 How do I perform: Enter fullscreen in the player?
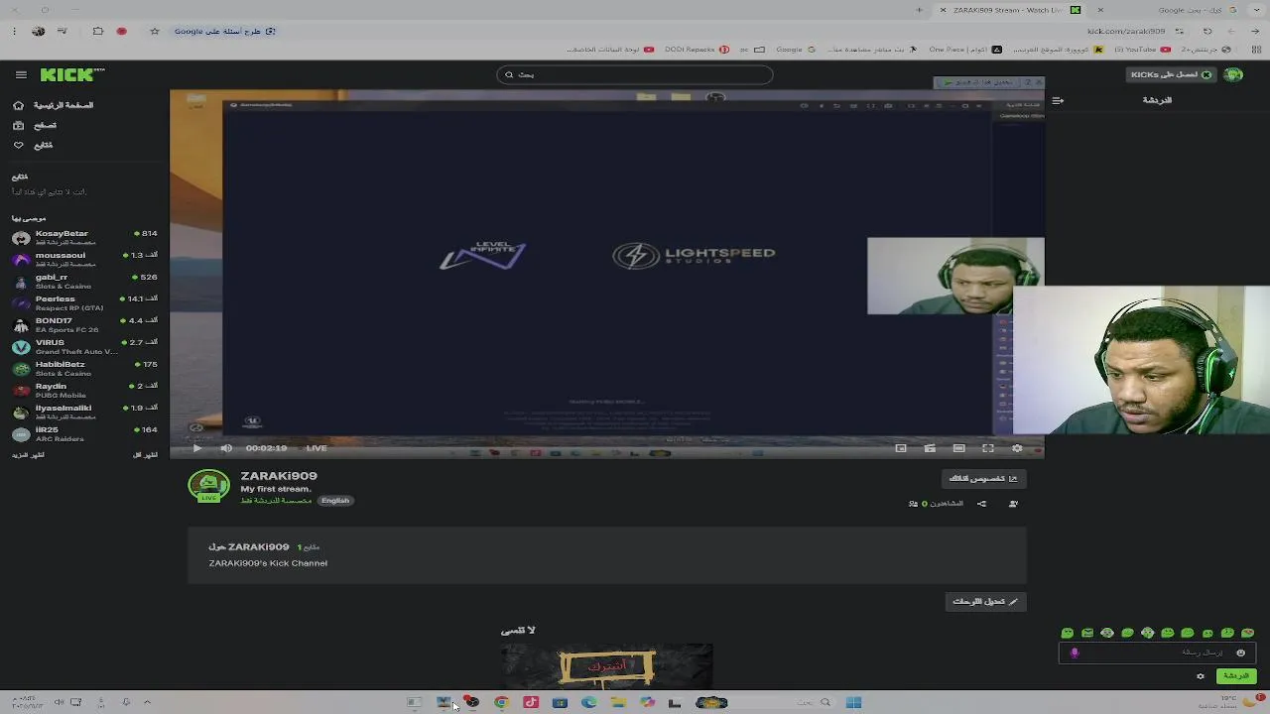point(988,448)
